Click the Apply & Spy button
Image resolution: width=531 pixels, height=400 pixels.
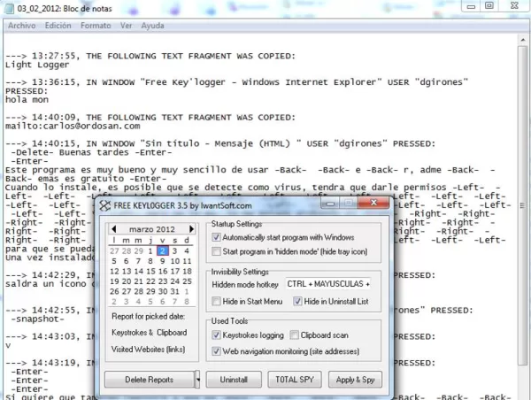point(355,380)
